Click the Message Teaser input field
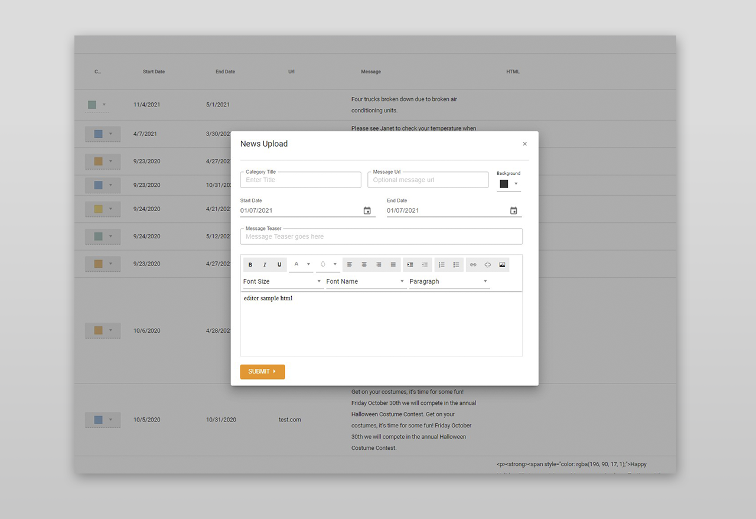Viewport: 756px width, 519px height. (382, 236)
